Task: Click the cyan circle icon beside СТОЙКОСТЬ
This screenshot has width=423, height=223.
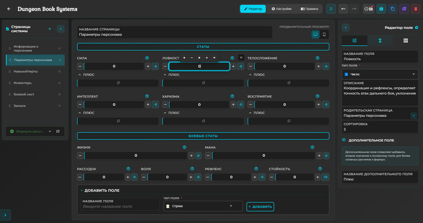Action: tap(320, 169)
